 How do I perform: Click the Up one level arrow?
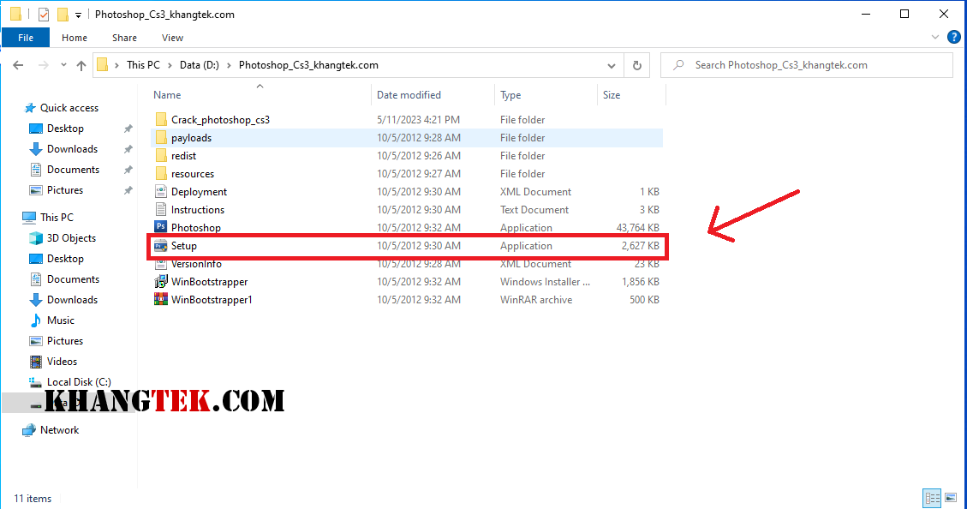(x=81, y=65)
